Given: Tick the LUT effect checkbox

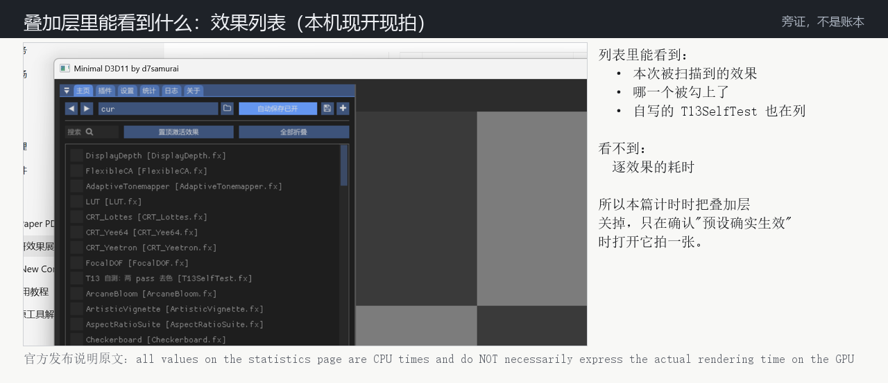Looking at the screenshot, I should [x=76, y=202].
